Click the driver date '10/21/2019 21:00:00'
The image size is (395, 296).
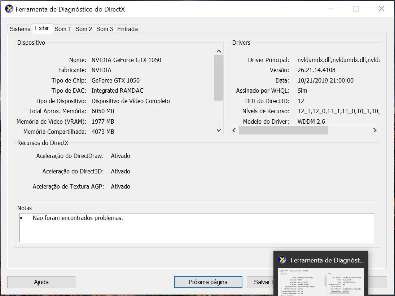click(x=325, y=80)
